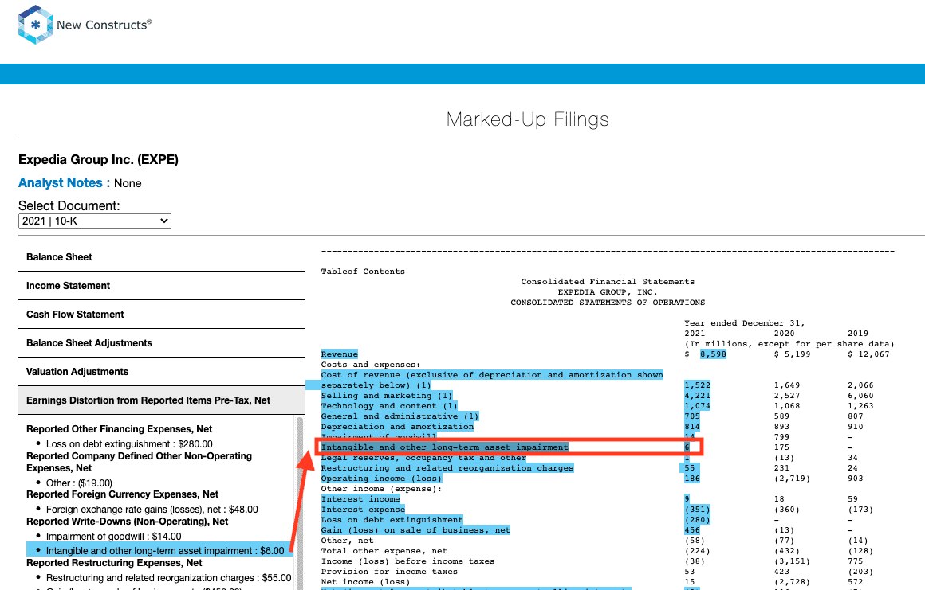
Task: Click the New Constructs logo
Action: click(85, 25)
